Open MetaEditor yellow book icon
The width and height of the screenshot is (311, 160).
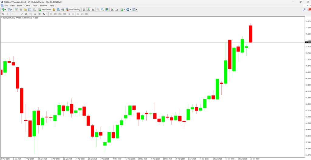click(54, 9)
